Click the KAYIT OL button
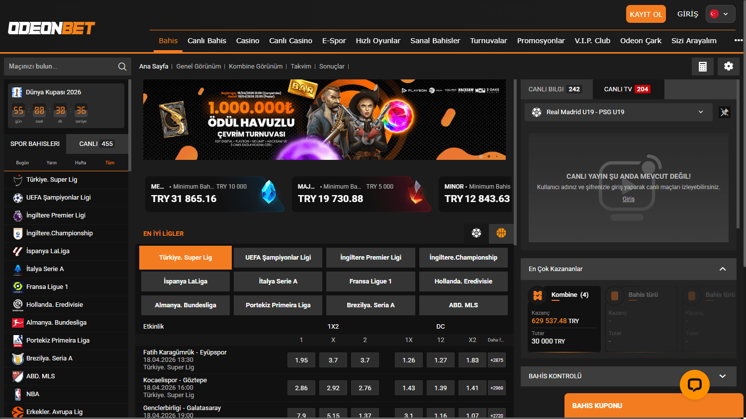The image size is (746, 419). click(x=646, y=14)
